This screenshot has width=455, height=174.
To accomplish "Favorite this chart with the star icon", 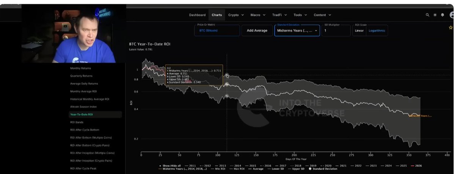I will click(450, 28).
